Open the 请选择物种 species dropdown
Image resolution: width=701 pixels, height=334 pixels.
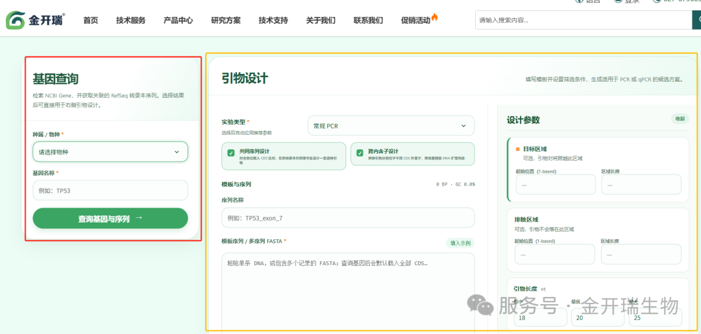(110, 152)
